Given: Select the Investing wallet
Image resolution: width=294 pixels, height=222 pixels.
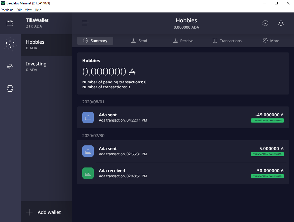Looking at the screenshot, I should click(46, 67).
